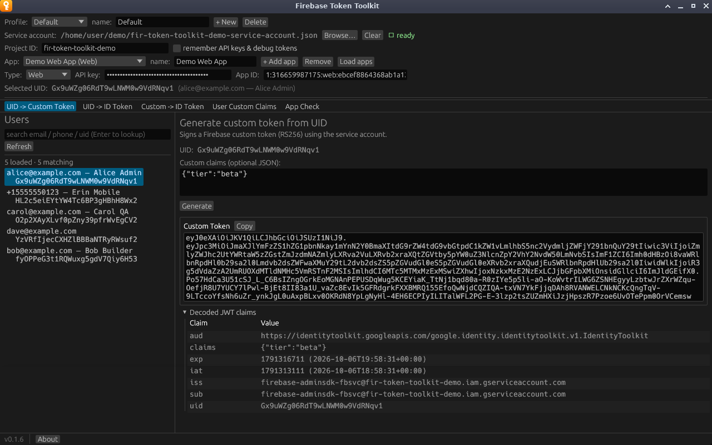Click the v0.1.6 version label

(x=14, y=439)
